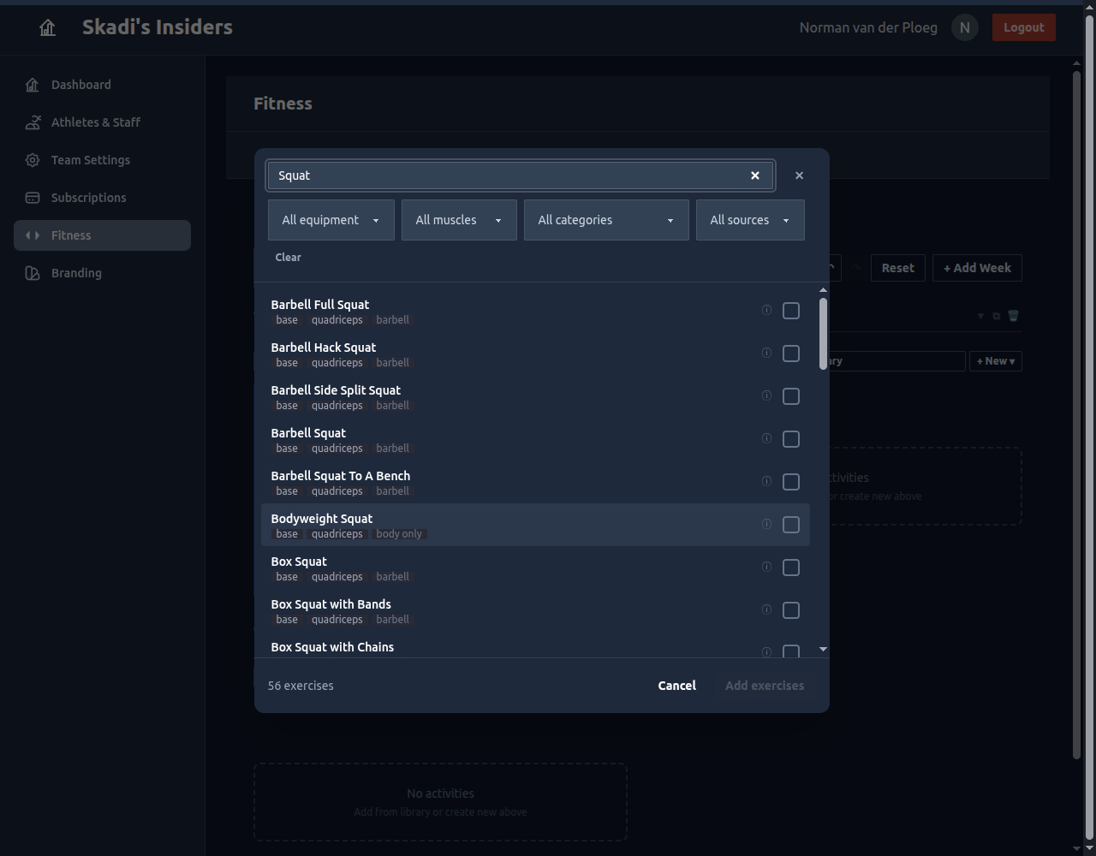Open the user avatar N
This screenshot has width=1096, height=856.
[x=964, y=27]
